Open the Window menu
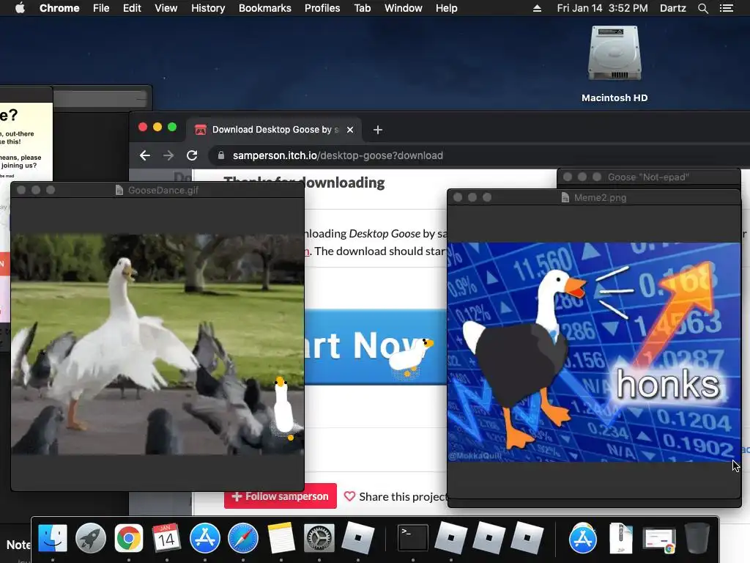 coord(404,8)
